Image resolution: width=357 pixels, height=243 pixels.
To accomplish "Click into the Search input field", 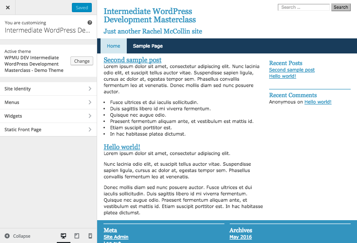I will [304, 7].
